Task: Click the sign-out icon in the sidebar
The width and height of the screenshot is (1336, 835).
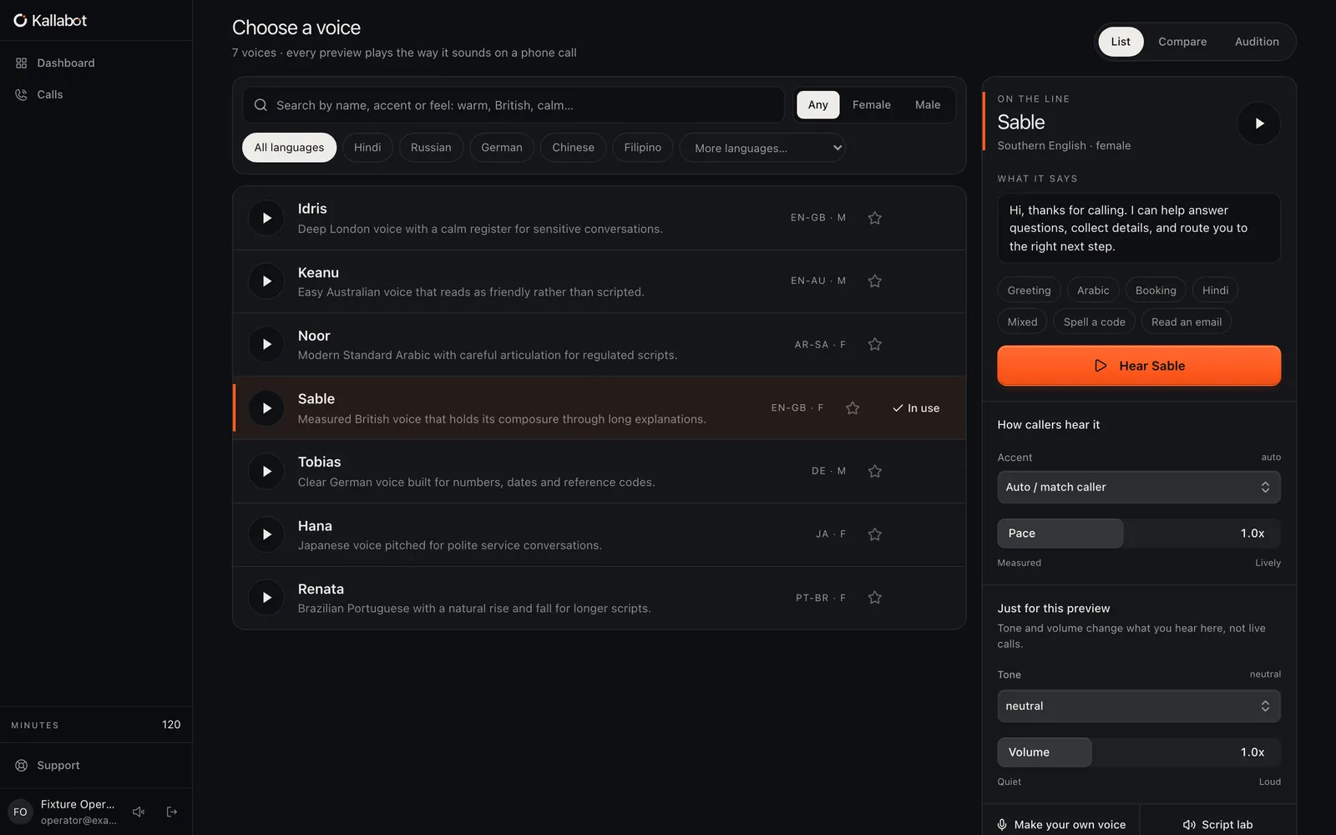Action: pyautogui.click(x=172, y=812)
